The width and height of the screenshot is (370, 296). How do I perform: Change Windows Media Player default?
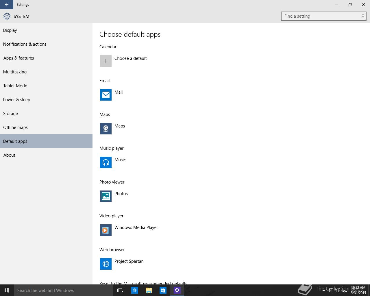point(136,227)
